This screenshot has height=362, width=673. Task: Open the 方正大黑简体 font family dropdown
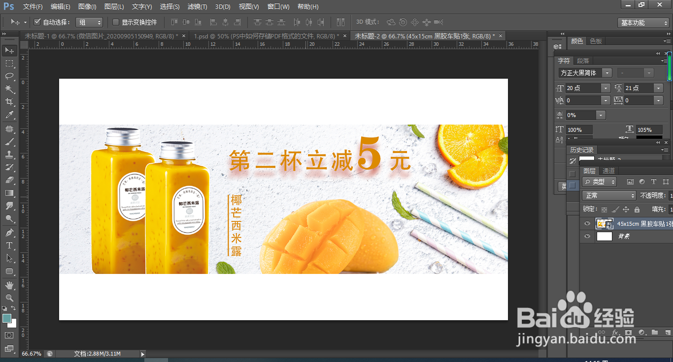pos(607,73)
